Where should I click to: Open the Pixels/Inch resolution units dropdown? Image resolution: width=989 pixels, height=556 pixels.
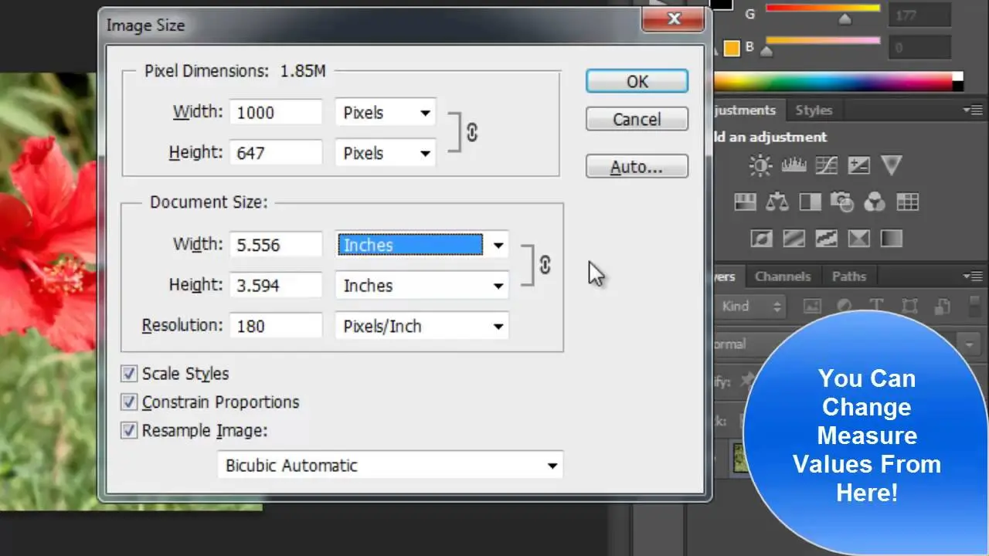423,326
